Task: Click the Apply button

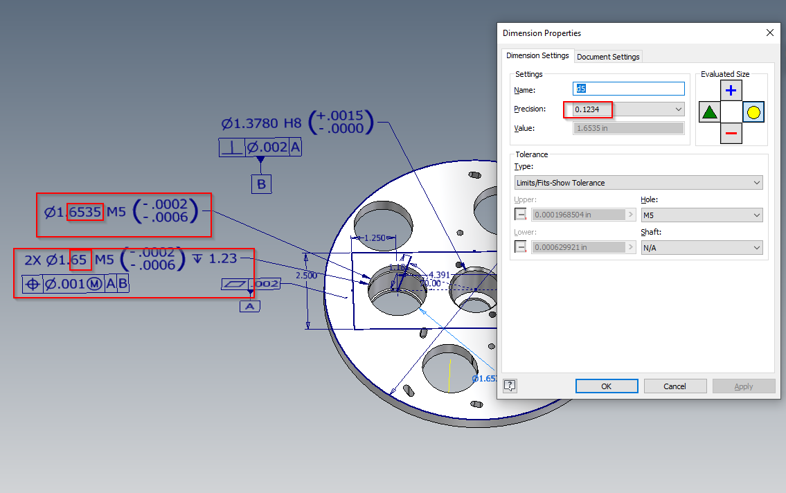Action: (x=744, y=386)
